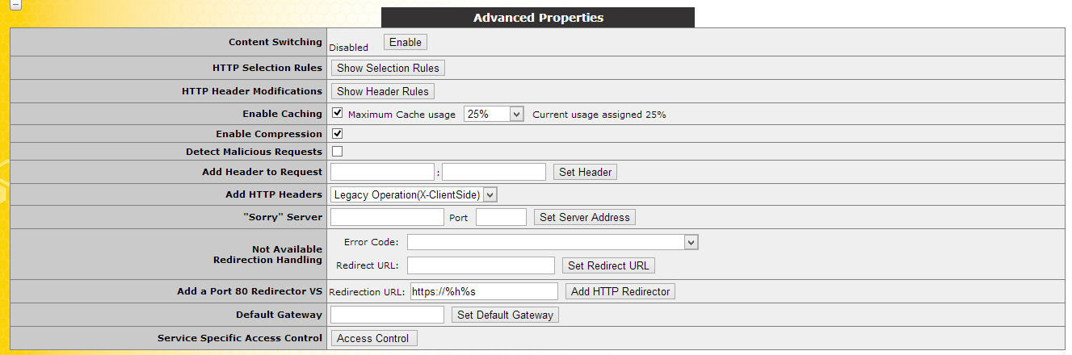Screen dimensions: 1072x355
Task: Click the Set Header button
Action: click(586, 172)
